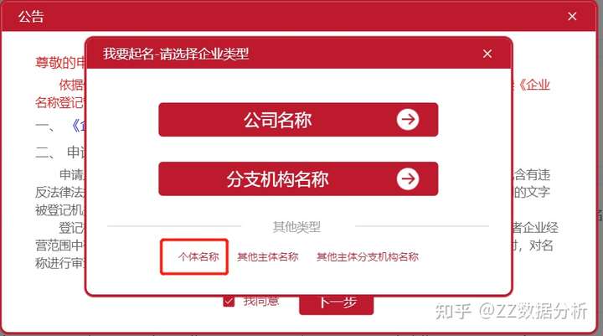Click the arrow icon on 分支机构名称
The height and width of the screenshot is (336, 603).
coord(408,178)
